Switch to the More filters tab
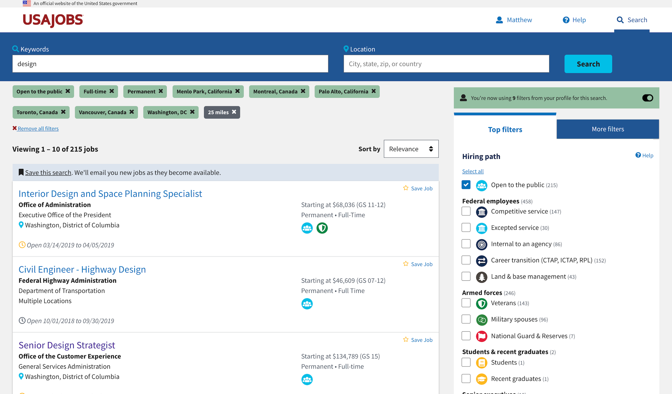672x394 pixels. coord(608,129)
